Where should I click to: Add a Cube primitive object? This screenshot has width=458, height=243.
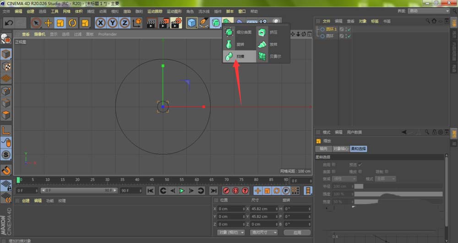pyautogui.click(x=191, y=23)
